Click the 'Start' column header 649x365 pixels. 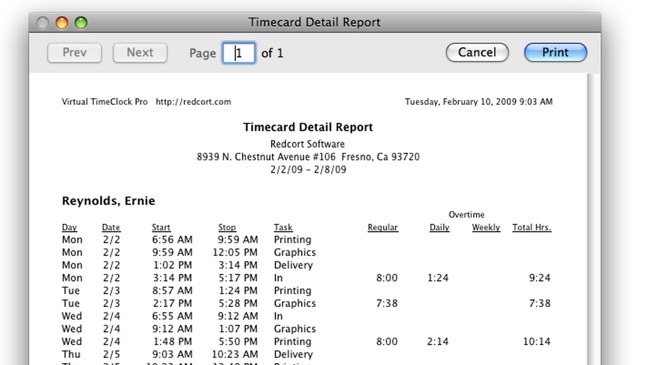pyautogui.click(x=161, y=228)
